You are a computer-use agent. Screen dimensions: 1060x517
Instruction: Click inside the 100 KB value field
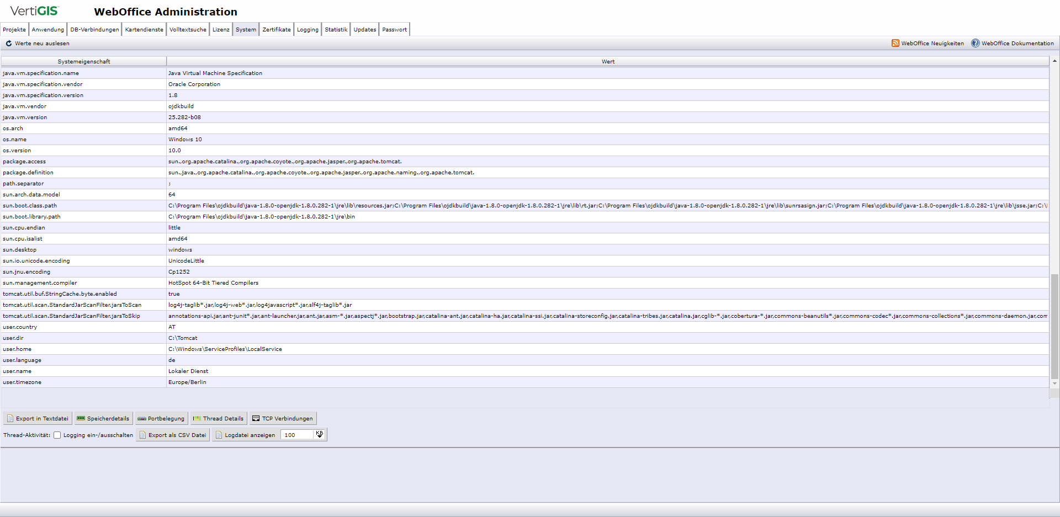tap(295, 435)
